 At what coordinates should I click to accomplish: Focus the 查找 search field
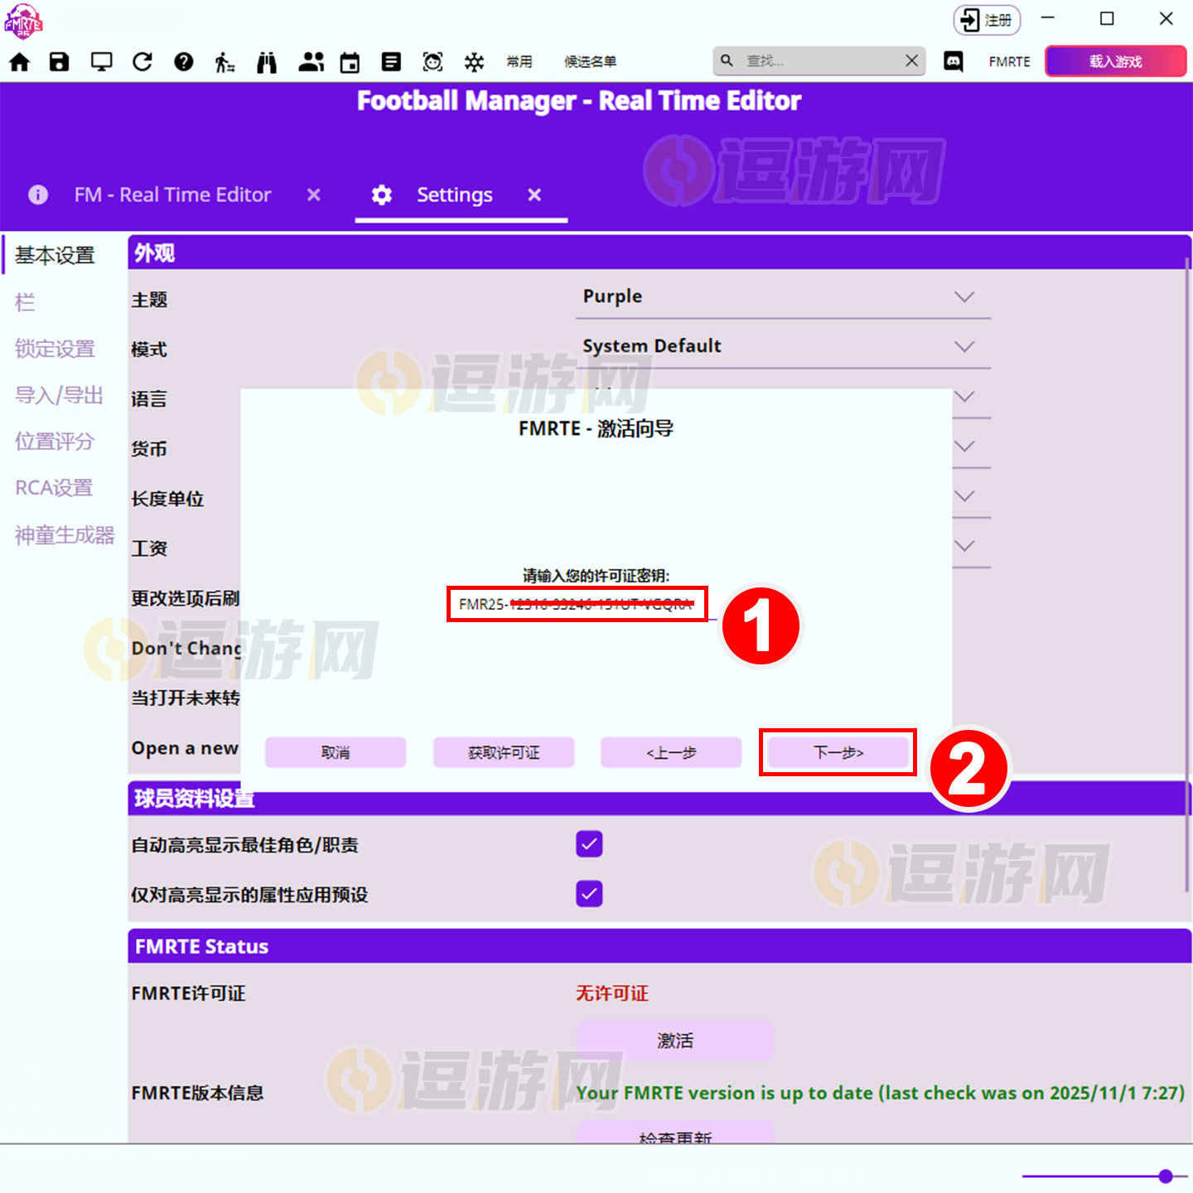pos(819,60)
